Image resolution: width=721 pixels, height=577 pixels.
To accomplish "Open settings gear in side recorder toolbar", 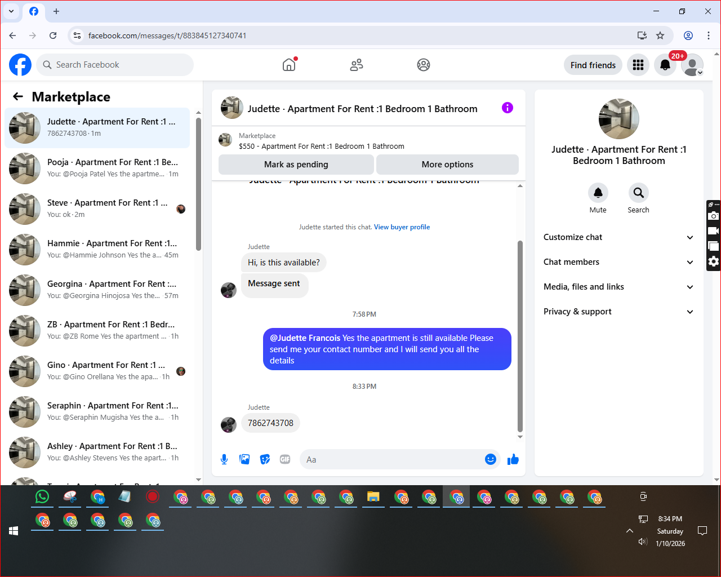I will pyautogui.click(x=714, y=261).
